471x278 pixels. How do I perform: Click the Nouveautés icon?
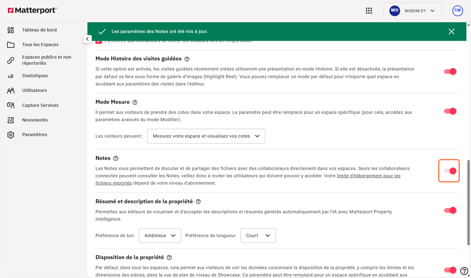[x=11, y=120]
